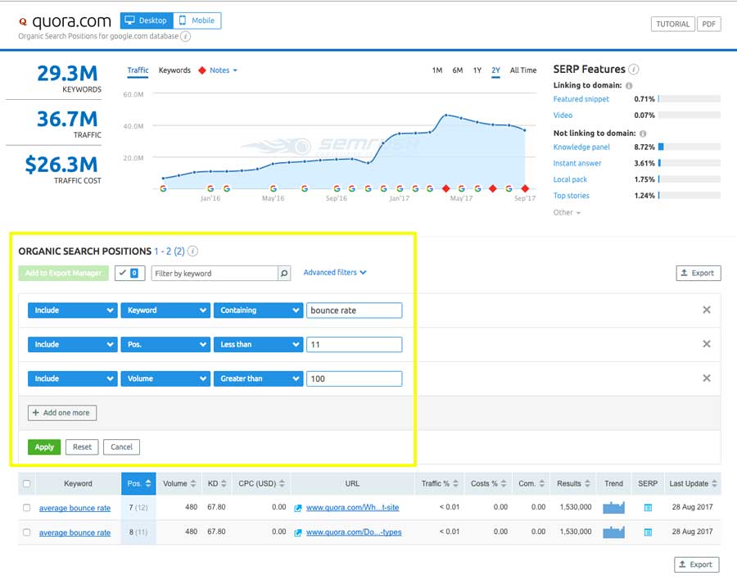Switch to Mobile view
This screenshot has height=580, width=737.
(x=197, y=20)
